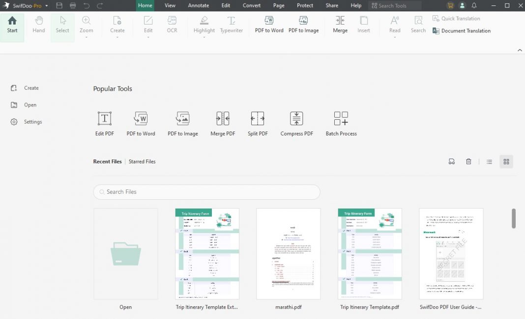The image size is (525, 319).
Task: Select the Hand tool
Action: tap(38, 24)
